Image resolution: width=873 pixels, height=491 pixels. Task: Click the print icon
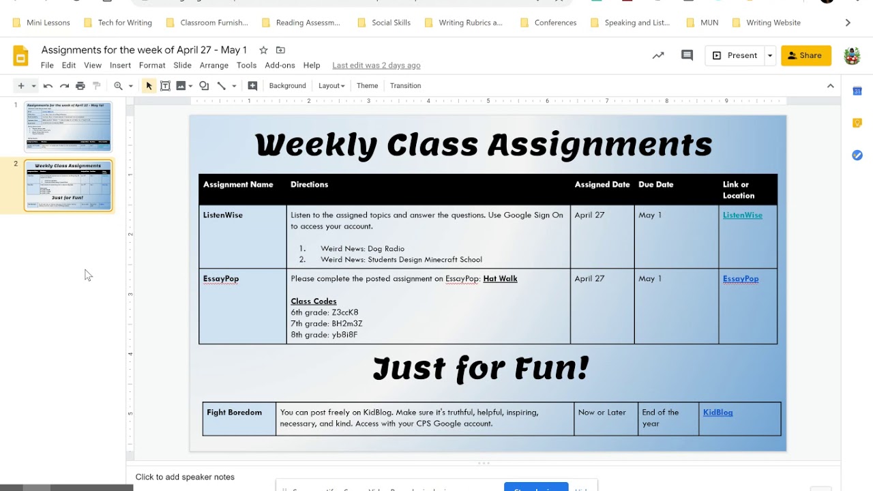pyautogui.click(x=80, y=86)
